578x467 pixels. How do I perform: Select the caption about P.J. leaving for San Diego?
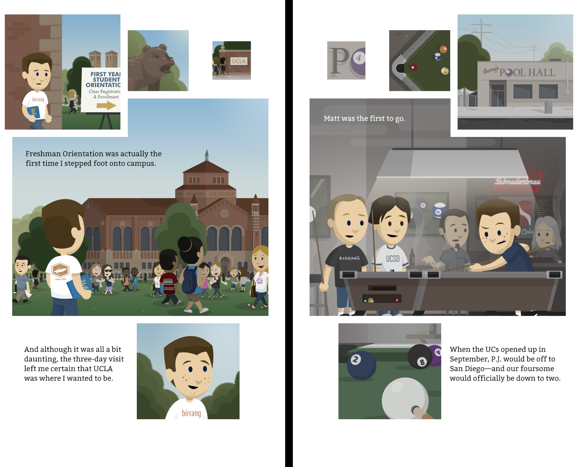(505, 364)
